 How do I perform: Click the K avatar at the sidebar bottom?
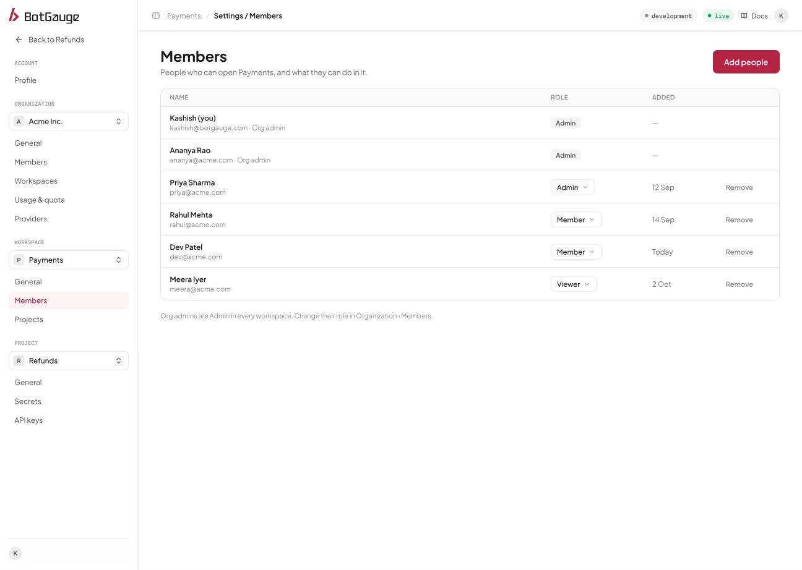(x=15, y=553)
